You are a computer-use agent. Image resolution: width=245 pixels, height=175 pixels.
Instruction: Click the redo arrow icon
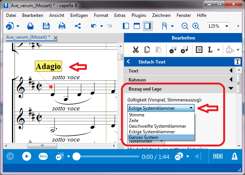[x=109, y=26]
